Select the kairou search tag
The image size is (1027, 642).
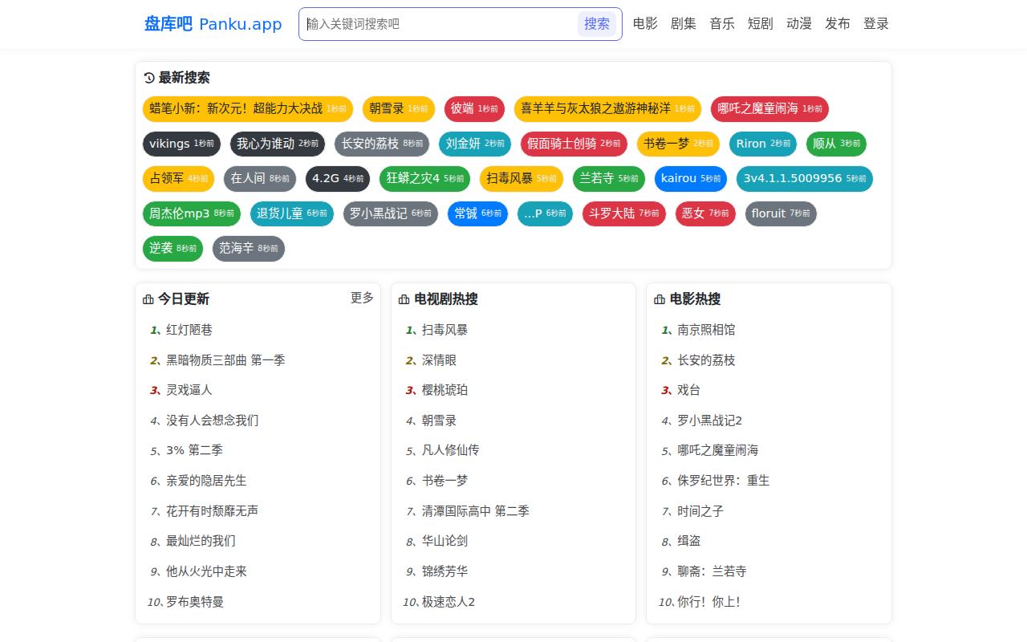(x=691, y=178)
